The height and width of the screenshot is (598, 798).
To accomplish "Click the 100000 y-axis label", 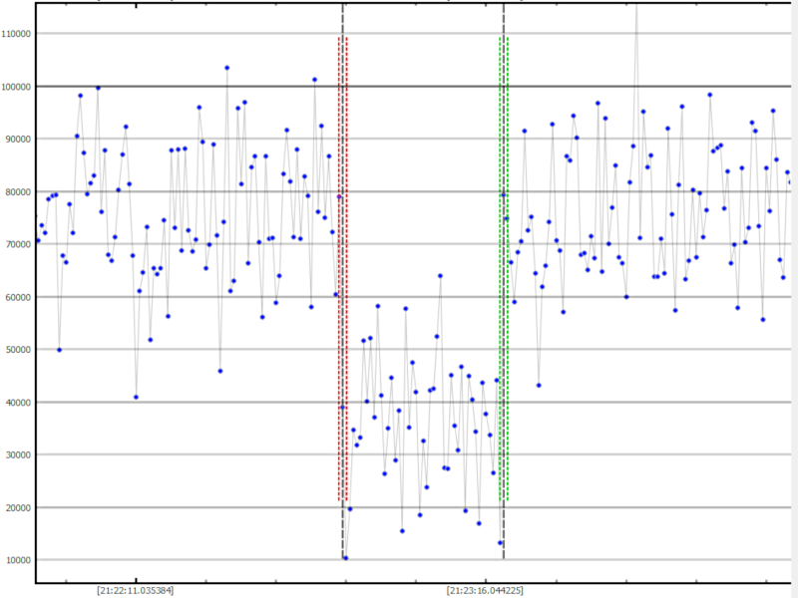I will pos(17,87).
